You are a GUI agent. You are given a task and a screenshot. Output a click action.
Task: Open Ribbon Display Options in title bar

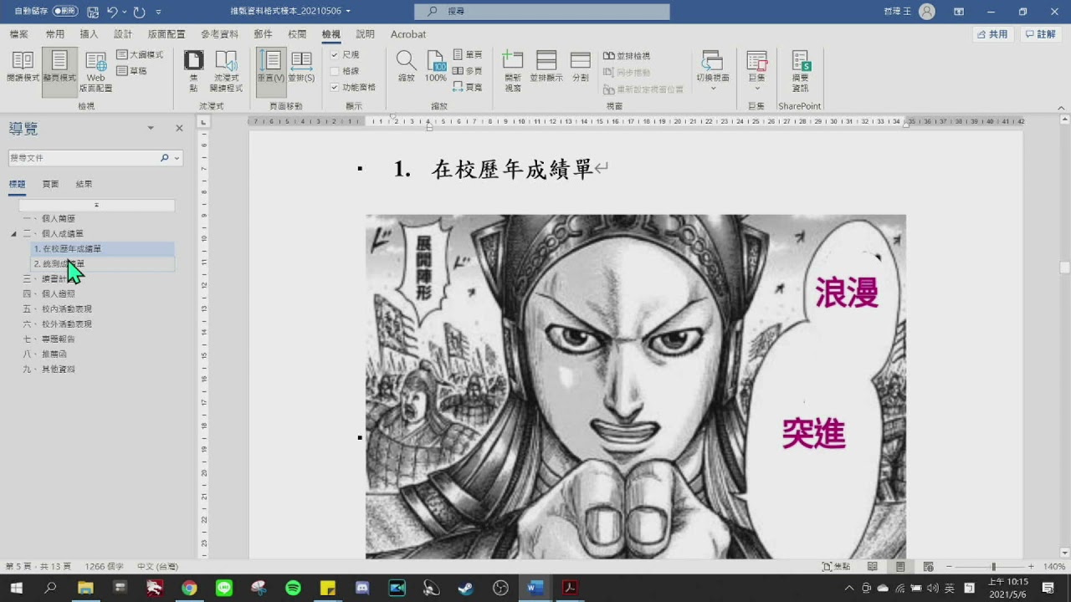pos(959,12)
